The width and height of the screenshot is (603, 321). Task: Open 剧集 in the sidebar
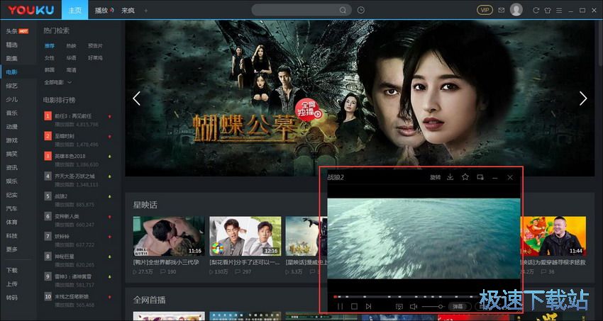(12, 58)
